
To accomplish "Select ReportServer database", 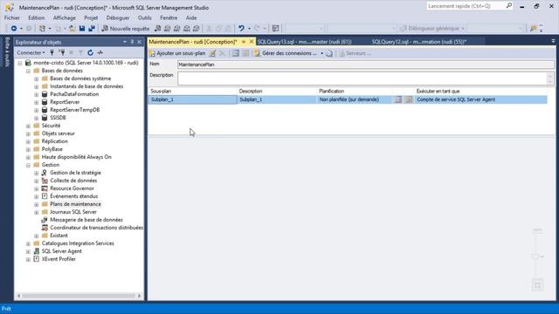I will click(x=65, y=102).
